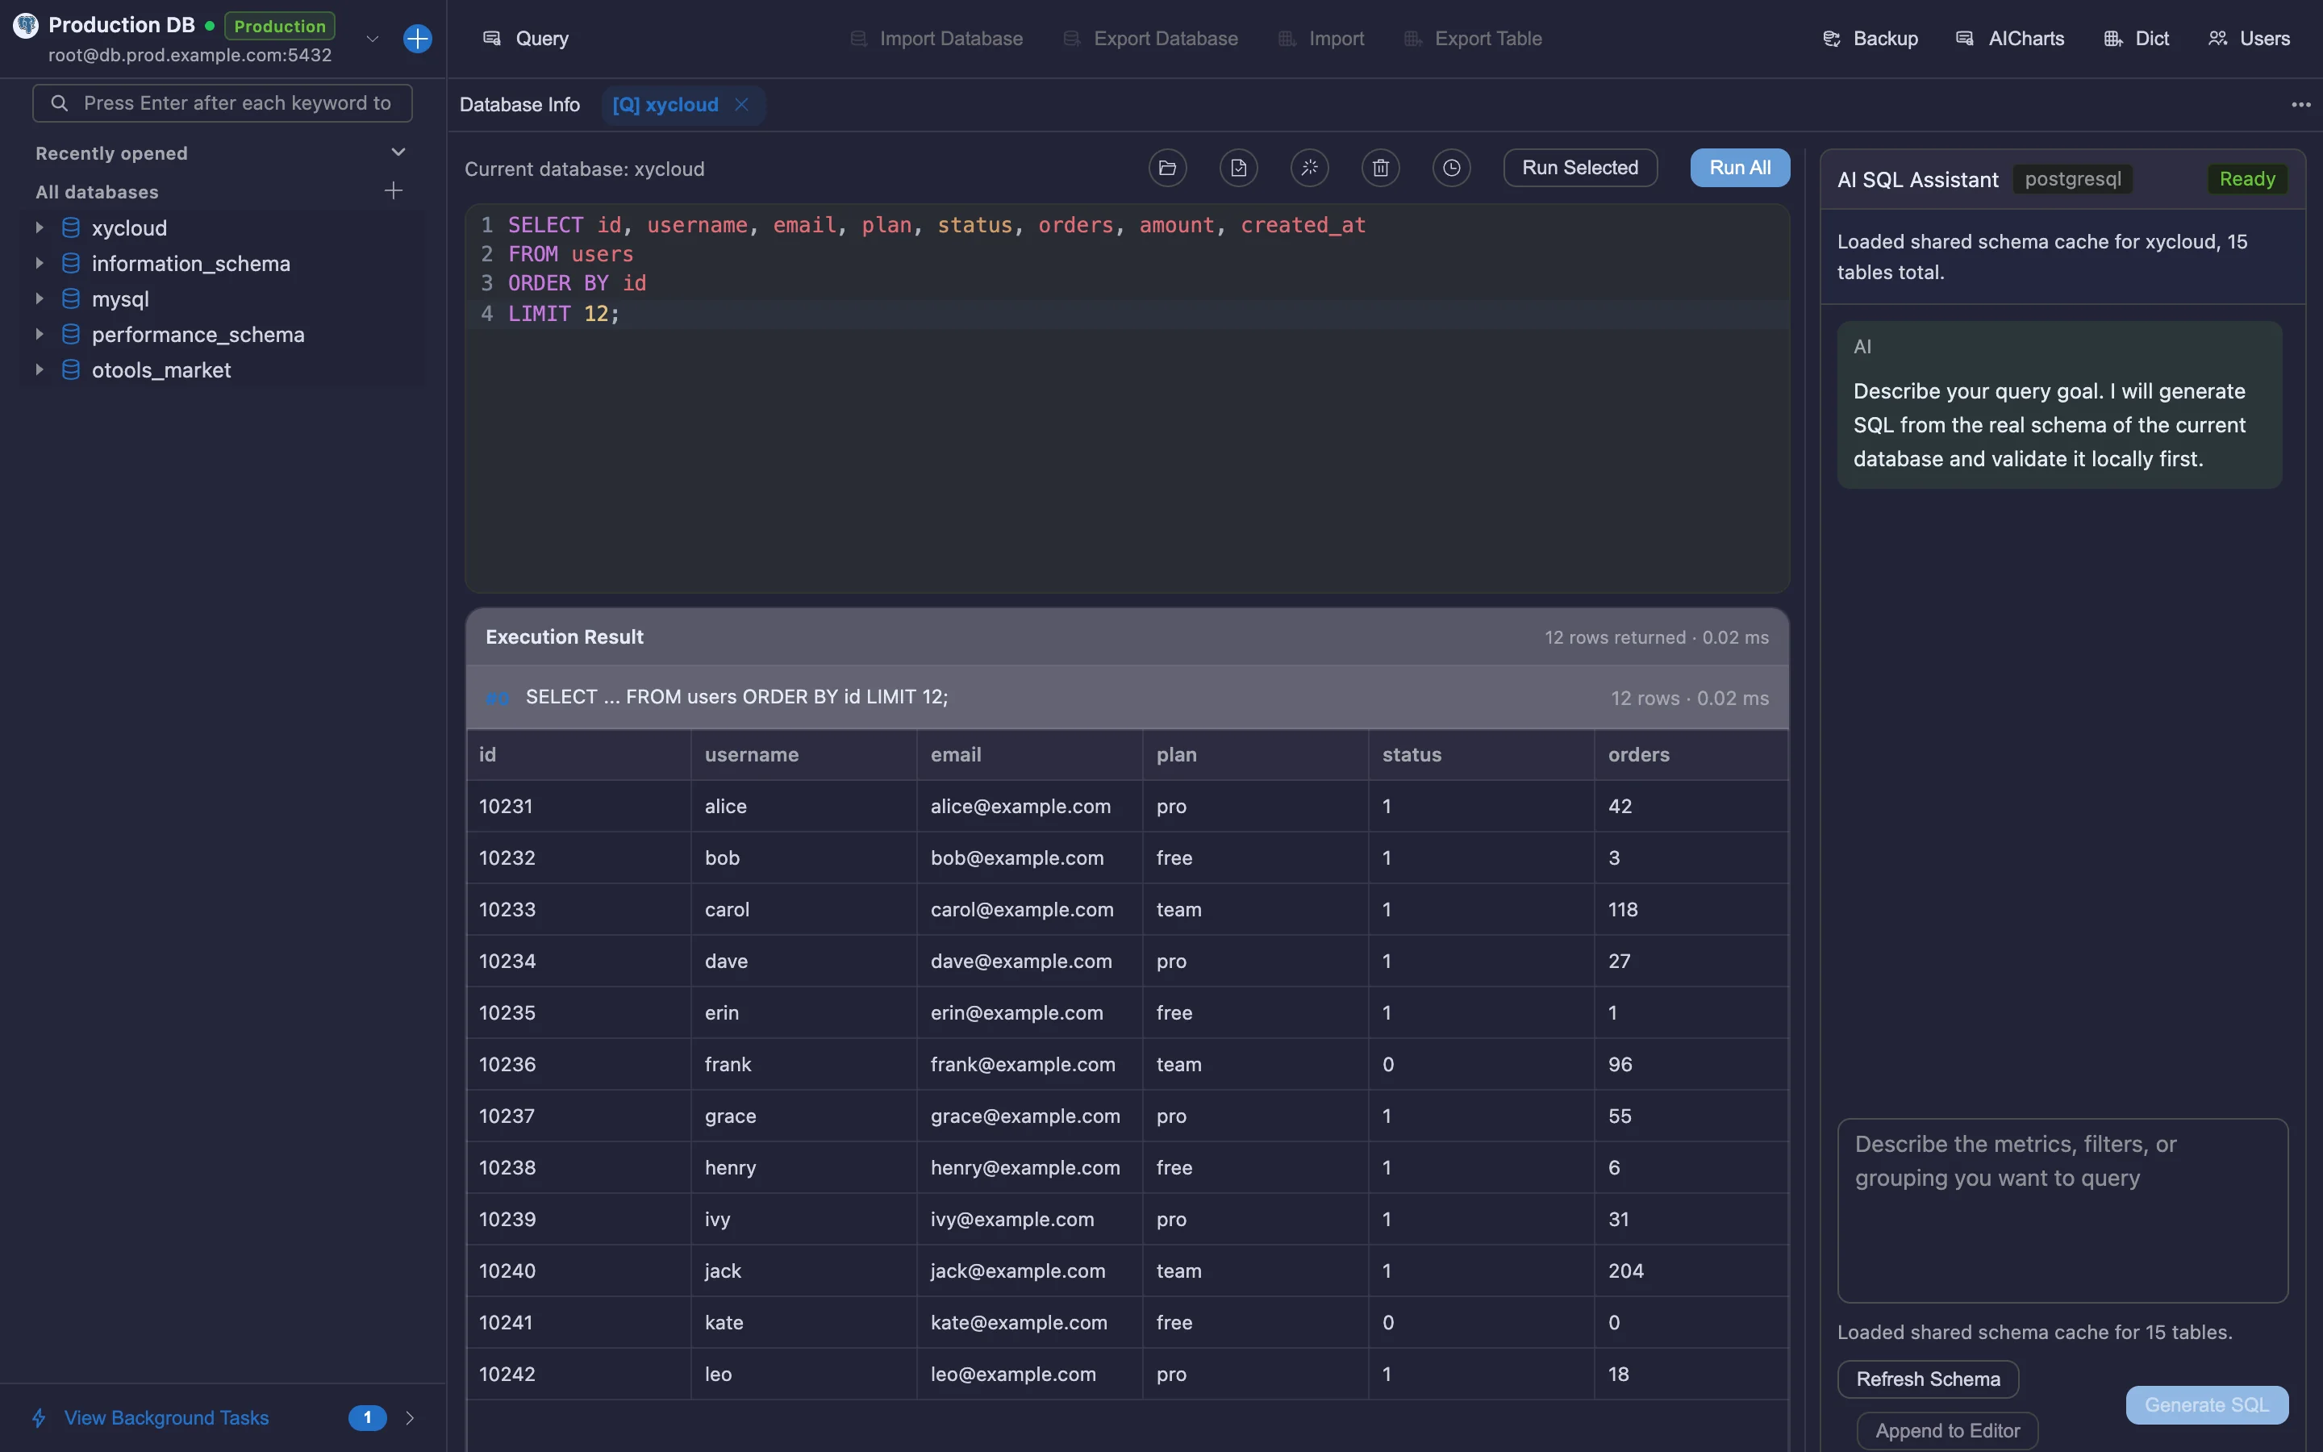Save query using file-check icon
The width and height of the screenshot is (2323, 1452).
pos(1238,168)
